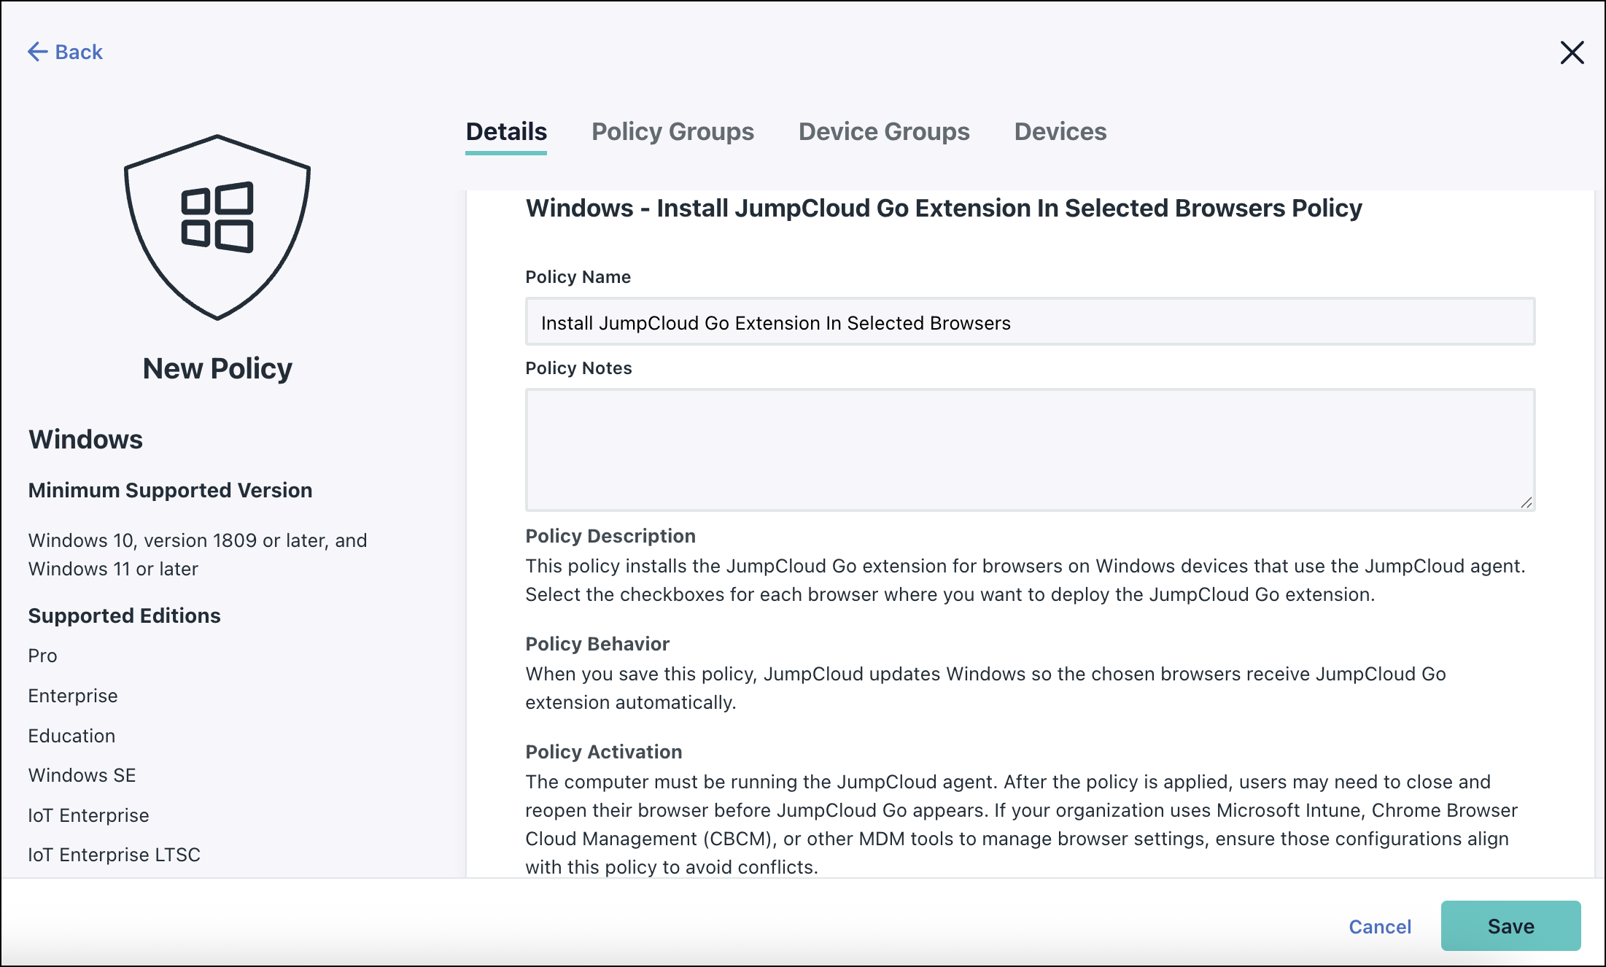The width and height of the screenshot is (1606, 967).
Task: Click the Policy Name label
Action: (x=578, y=277)
